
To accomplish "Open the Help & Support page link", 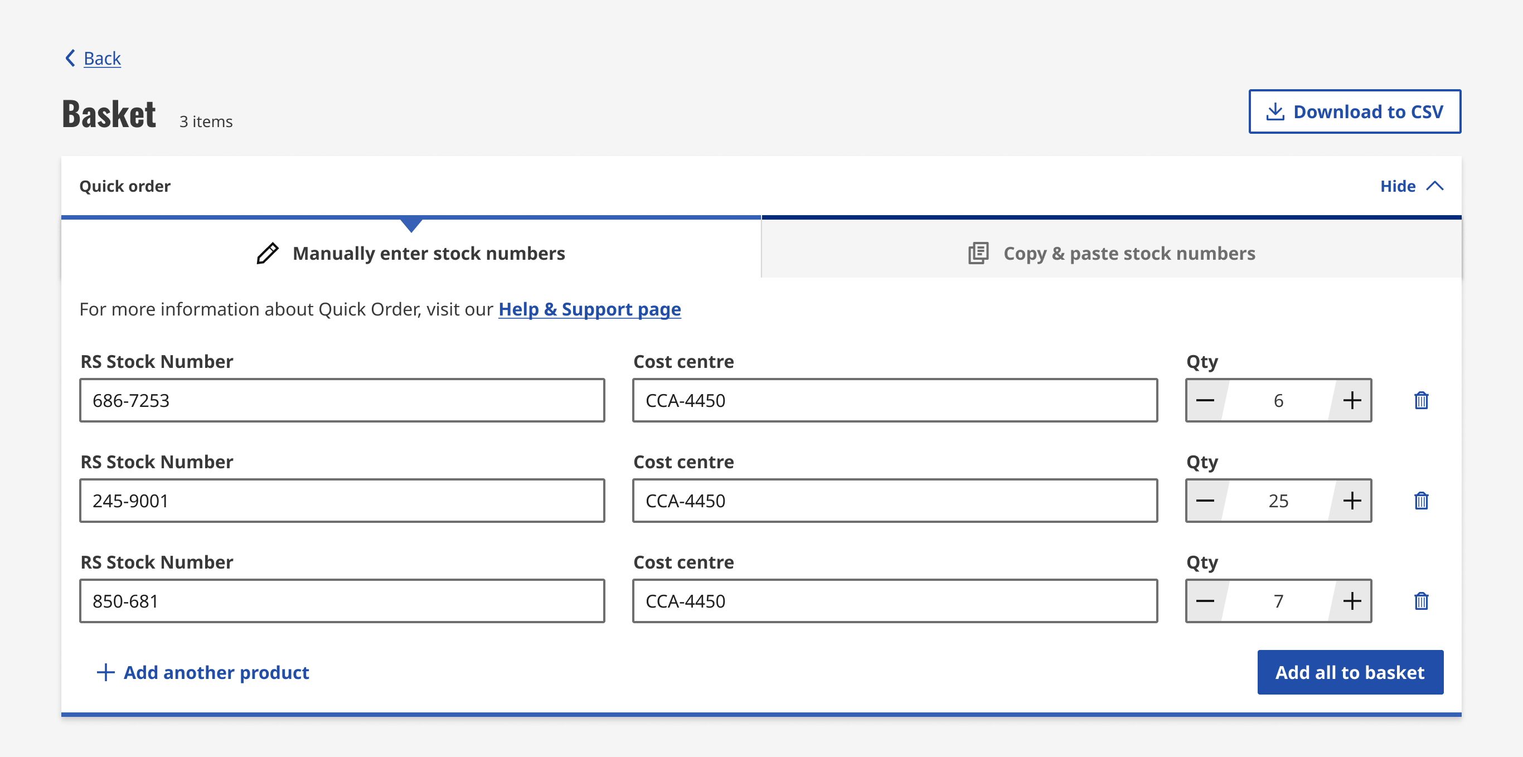I will click(589, 309).
